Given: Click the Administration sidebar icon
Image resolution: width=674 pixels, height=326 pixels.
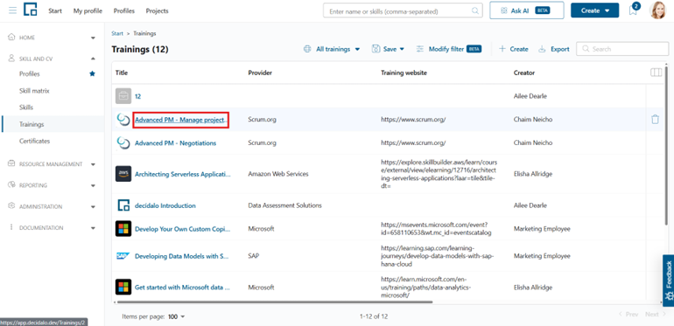Looking at the screenshot, I should pos(12,206).
